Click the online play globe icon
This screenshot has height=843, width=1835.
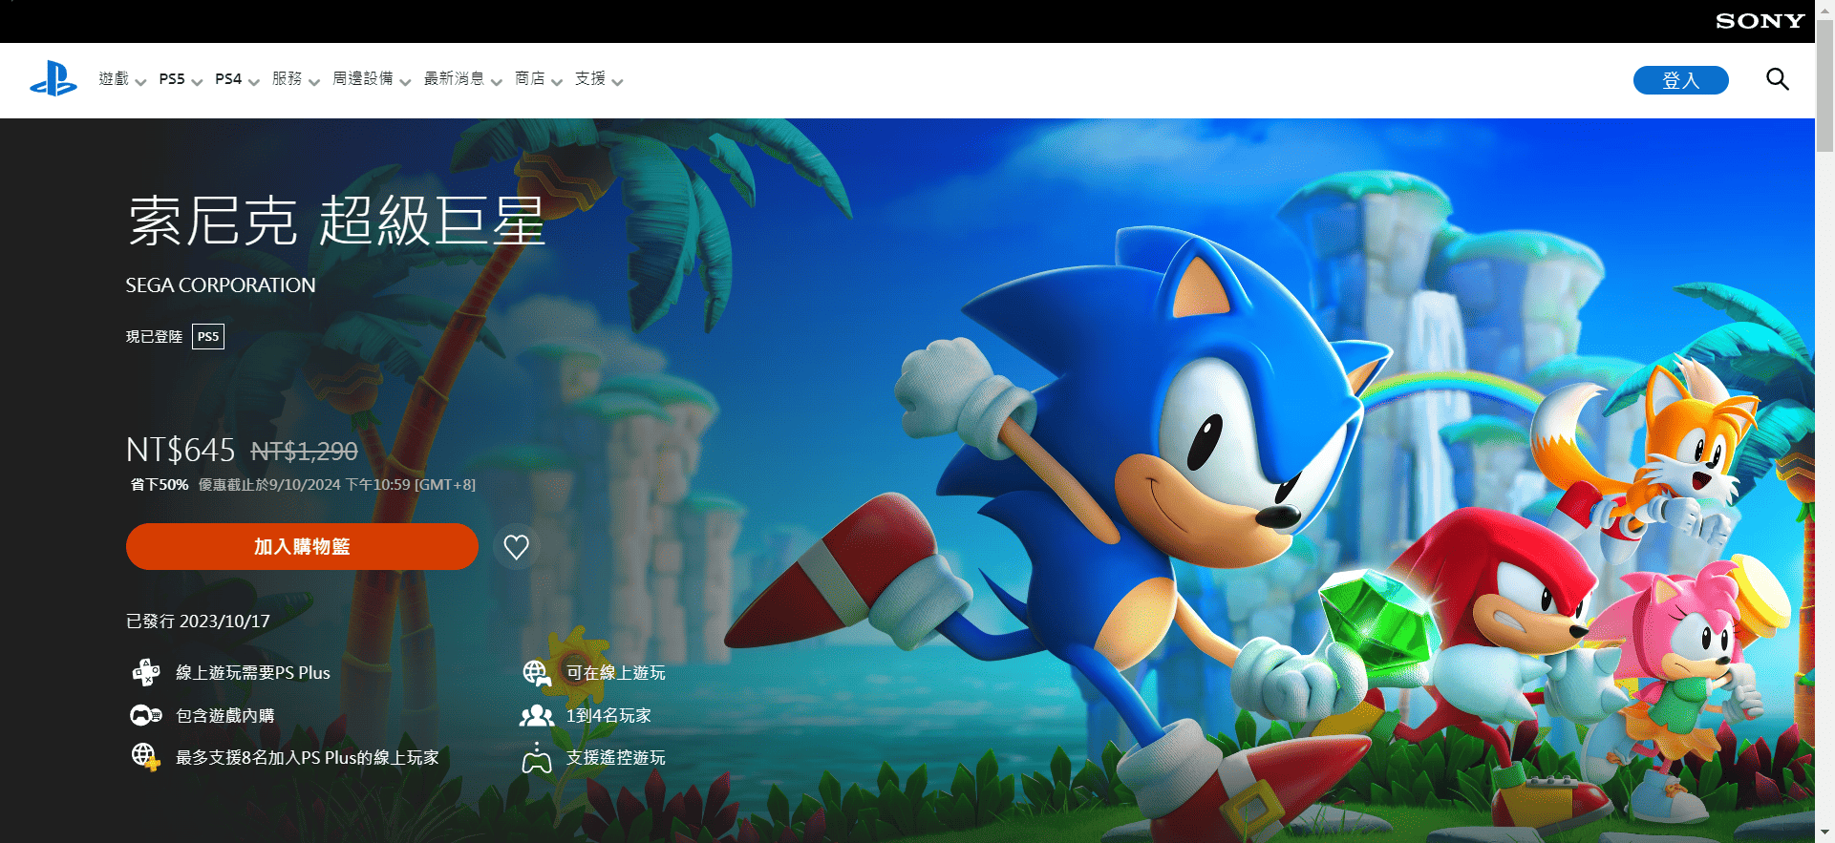tap(537, 673)
